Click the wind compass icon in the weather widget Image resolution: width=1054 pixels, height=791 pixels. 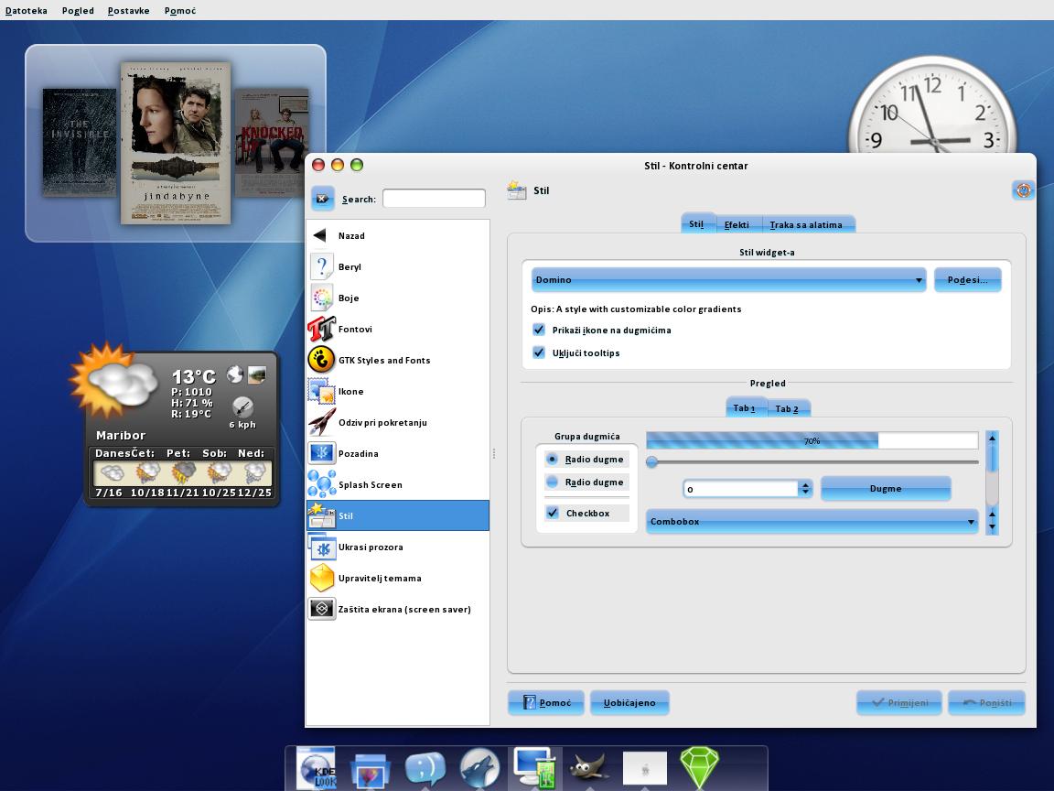pyautogui.click(x=242, y=406)
